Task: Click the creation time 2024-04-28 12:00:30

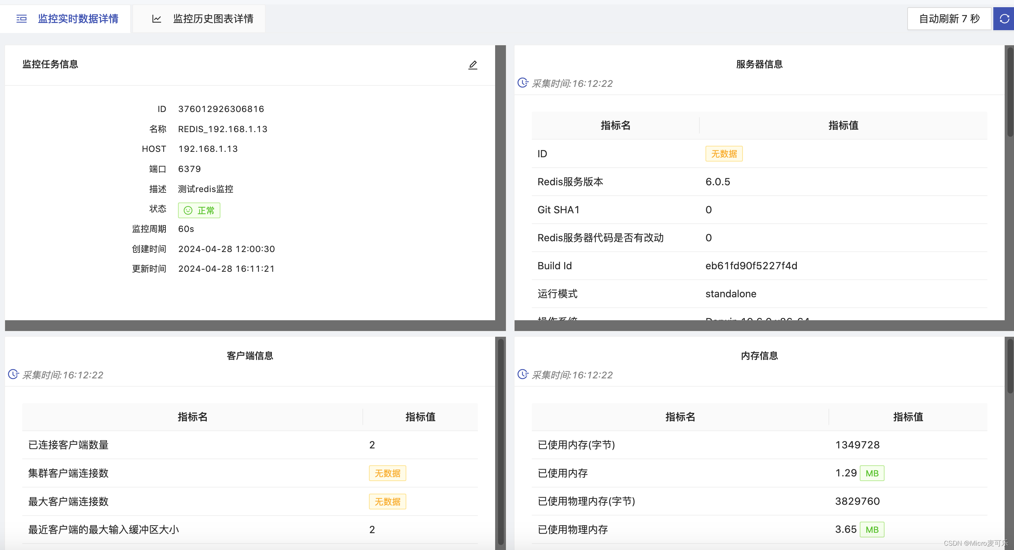Action: click(226, 249)
